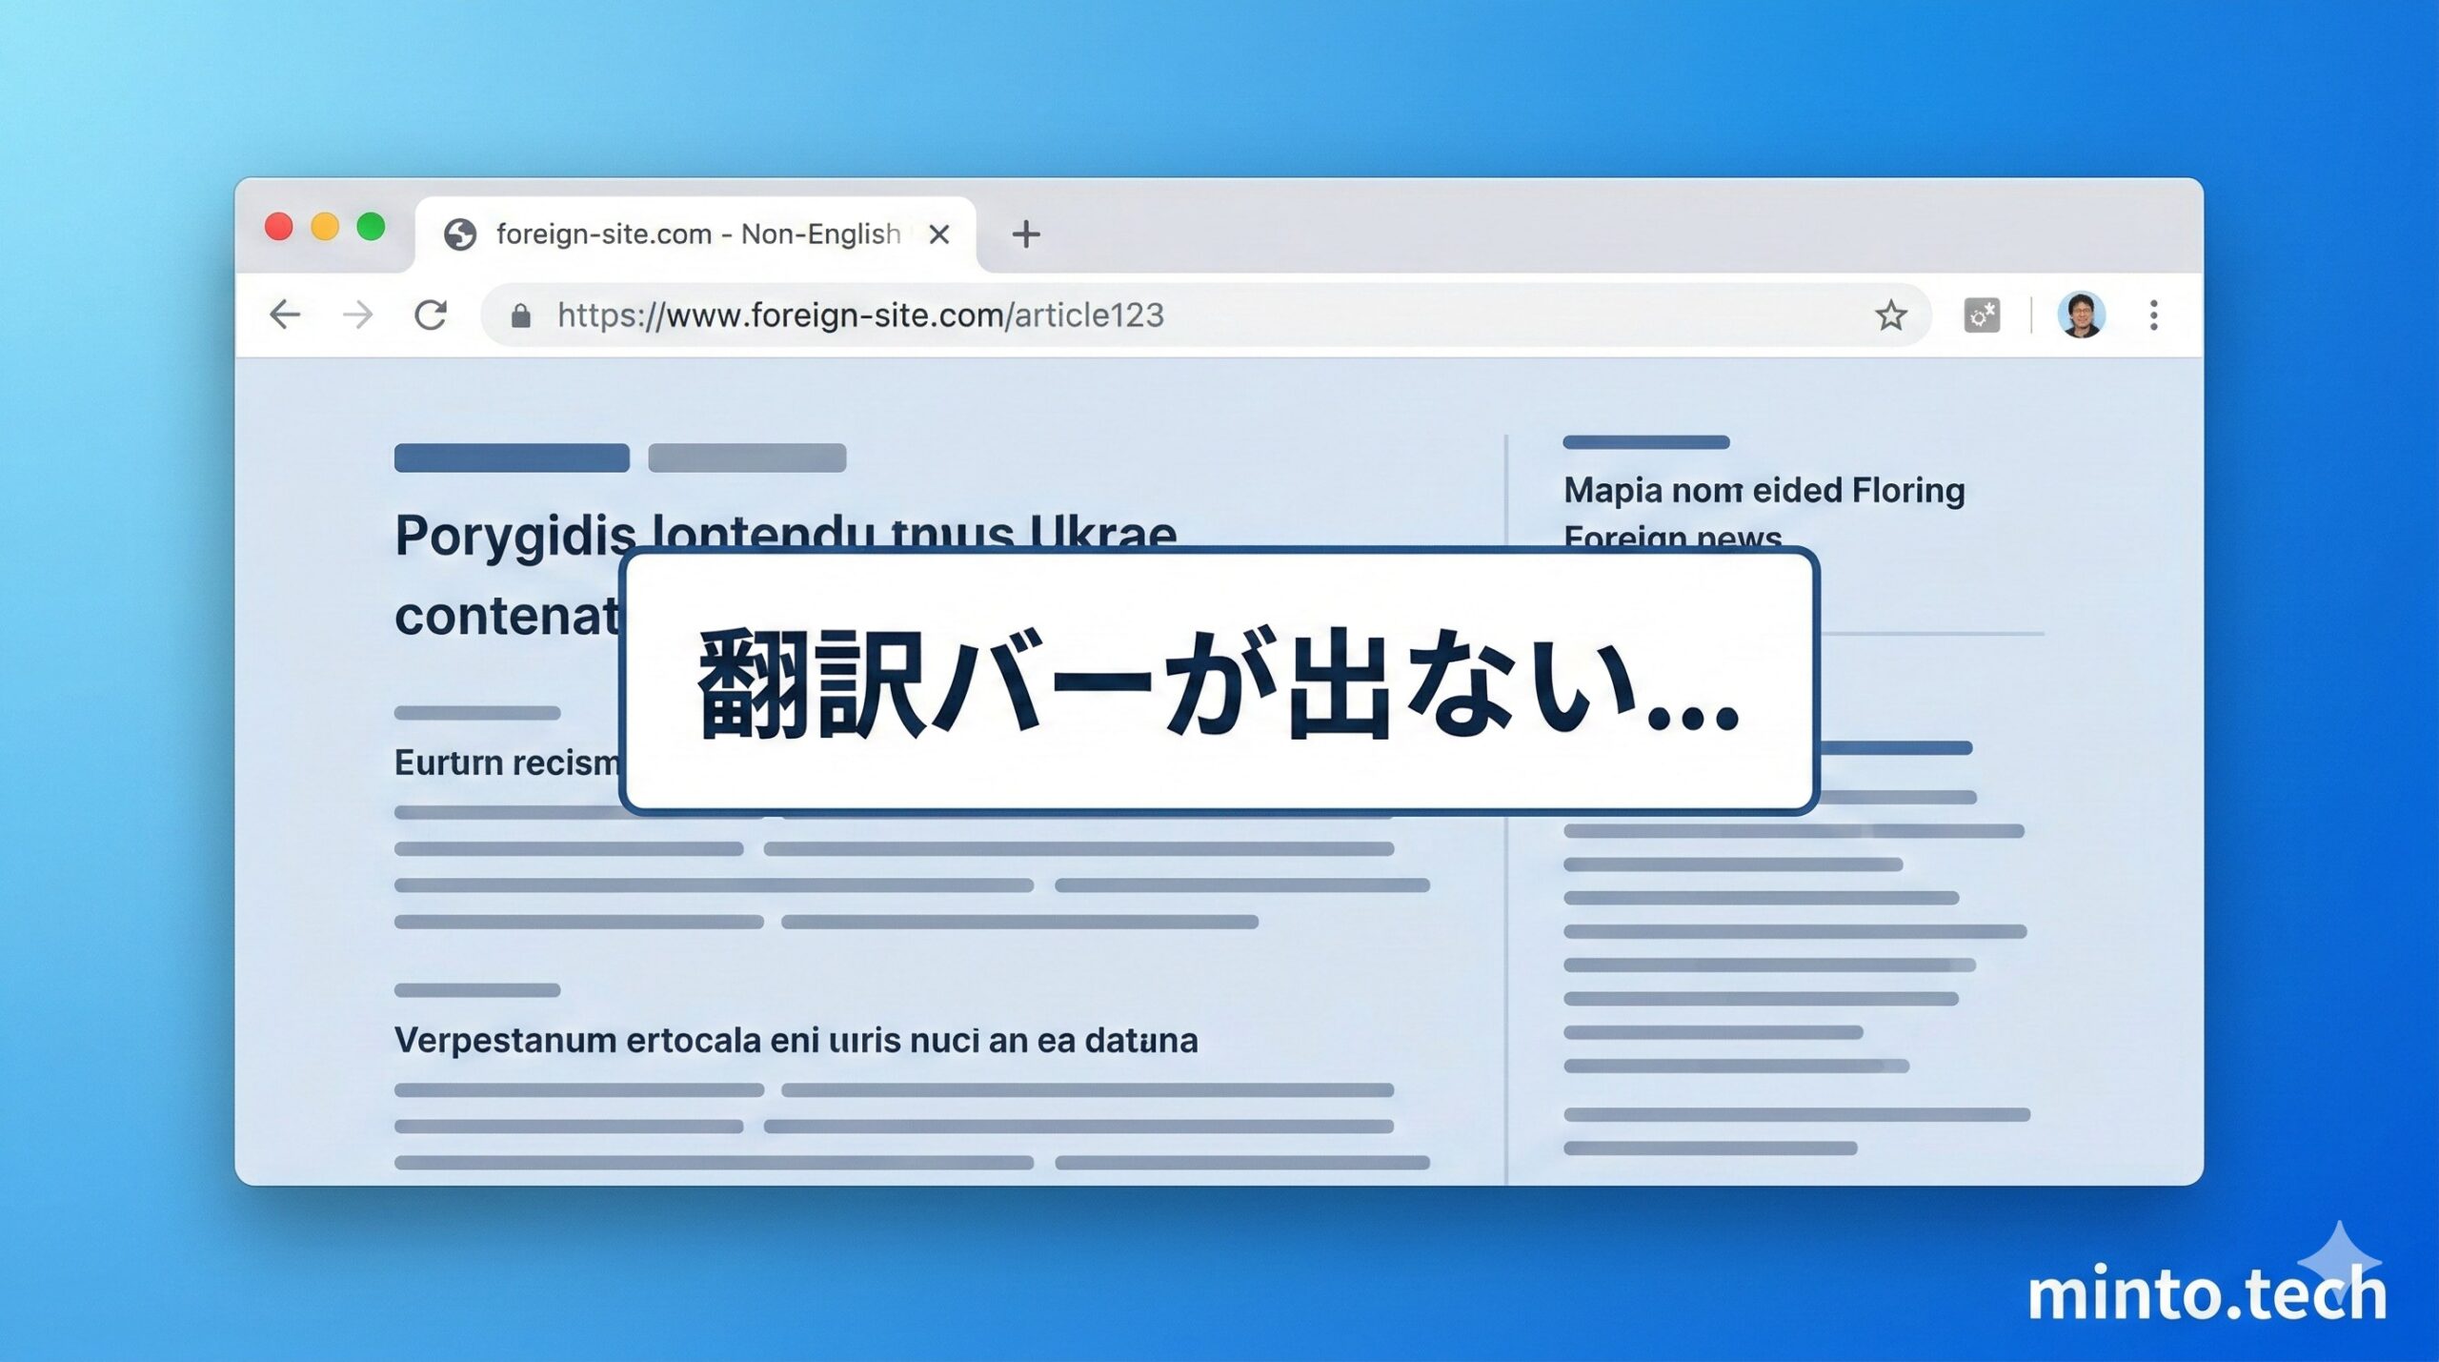
Task: Reload the current page
Action: coord(431,315)
